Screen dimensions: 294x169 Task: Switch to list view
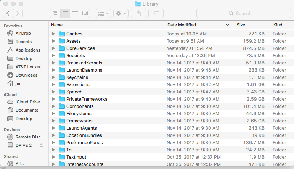tap(65, 13)
